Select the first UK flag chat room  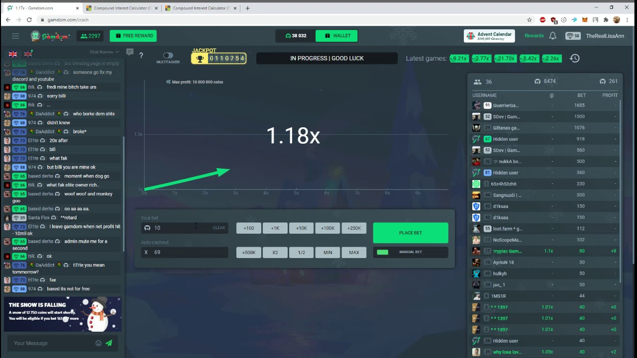click(13, 54)
